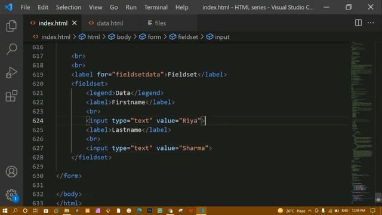
Task: Click the "fieldsetdata" attribute value
Action: (138, 74)
